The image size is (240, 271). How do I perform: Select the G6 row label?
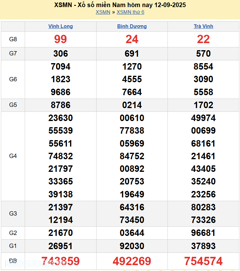click(x=13, y=79)
